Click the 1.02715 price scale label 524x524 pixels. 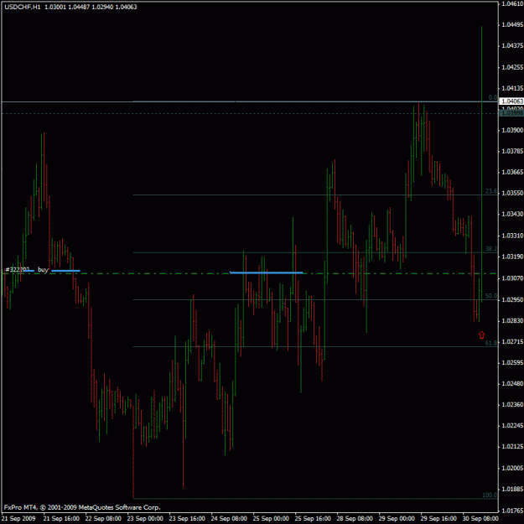click(512, 341)
